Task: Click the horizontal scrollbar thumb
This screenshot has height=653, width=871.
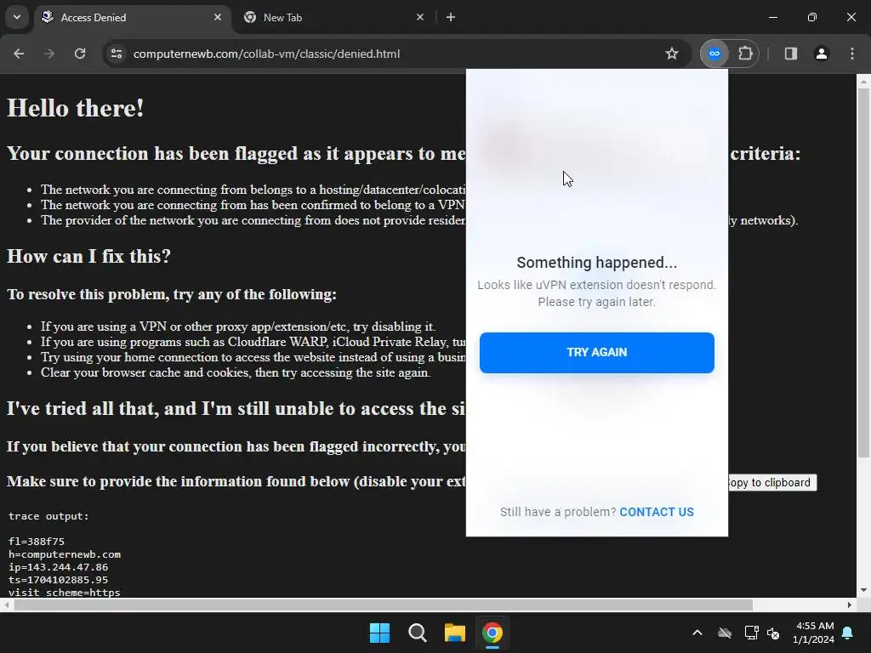Action: click(384, 605)
